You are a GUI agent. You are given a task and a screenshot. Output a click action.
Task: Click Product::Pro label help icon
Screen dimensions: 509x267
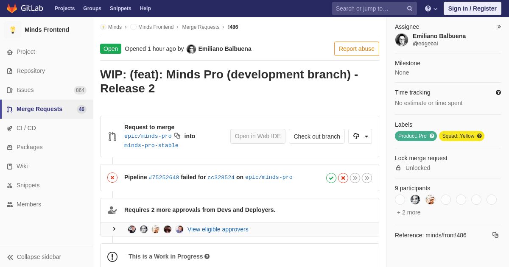click(432, 136)
